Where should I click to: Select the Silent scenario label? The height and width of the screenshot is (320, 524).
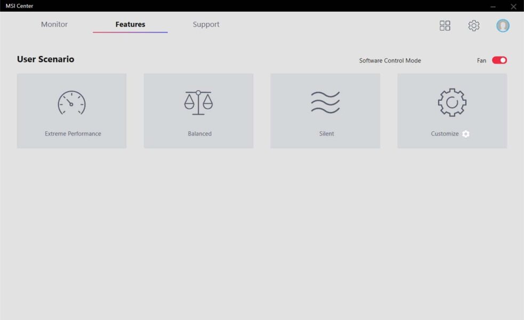coord(326,133)
